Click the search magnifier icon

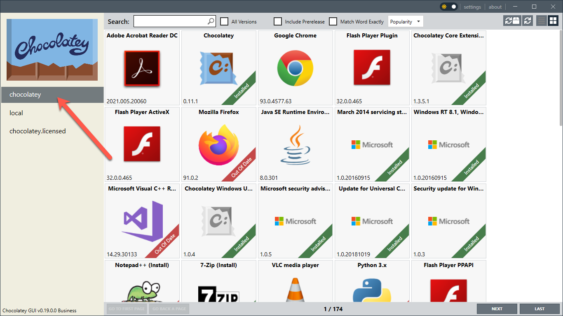211,21
